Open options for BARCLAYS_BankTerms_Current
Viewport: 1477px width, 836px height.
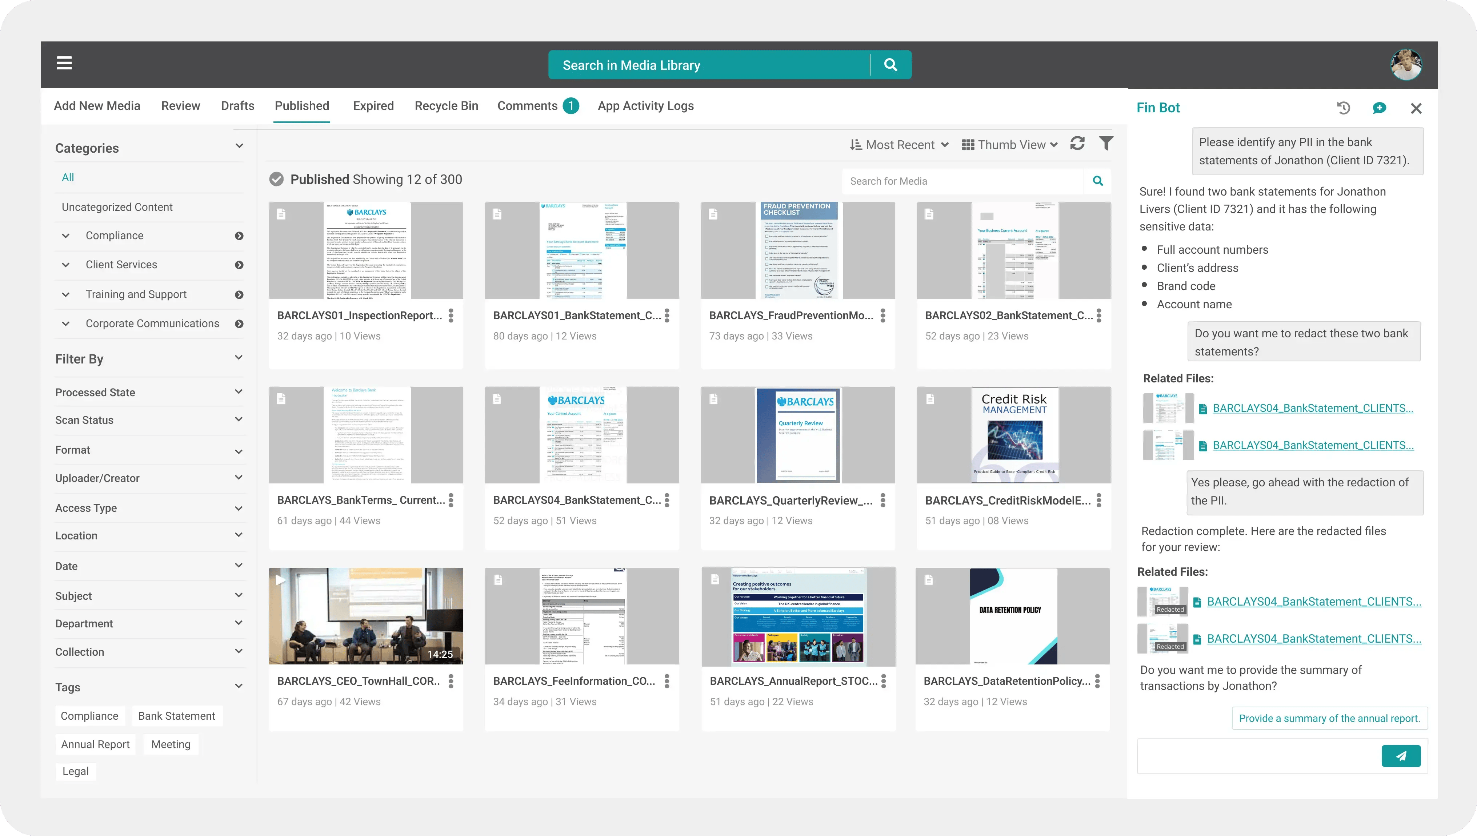[x=451, y=500]
